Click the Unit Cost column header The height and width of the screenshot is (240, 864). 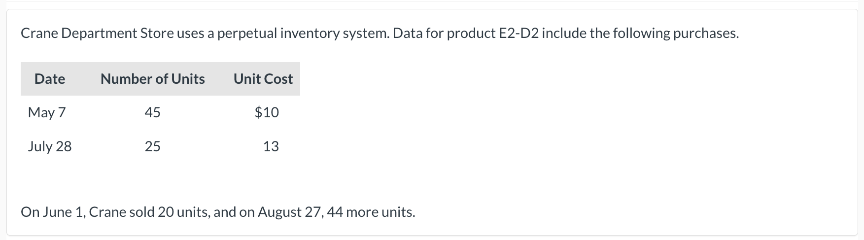tap(263, 79)
